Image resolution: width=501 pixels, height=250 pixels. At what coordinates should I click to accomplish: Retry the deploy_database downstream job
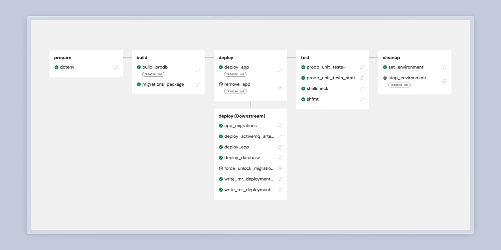click(280, 158)
